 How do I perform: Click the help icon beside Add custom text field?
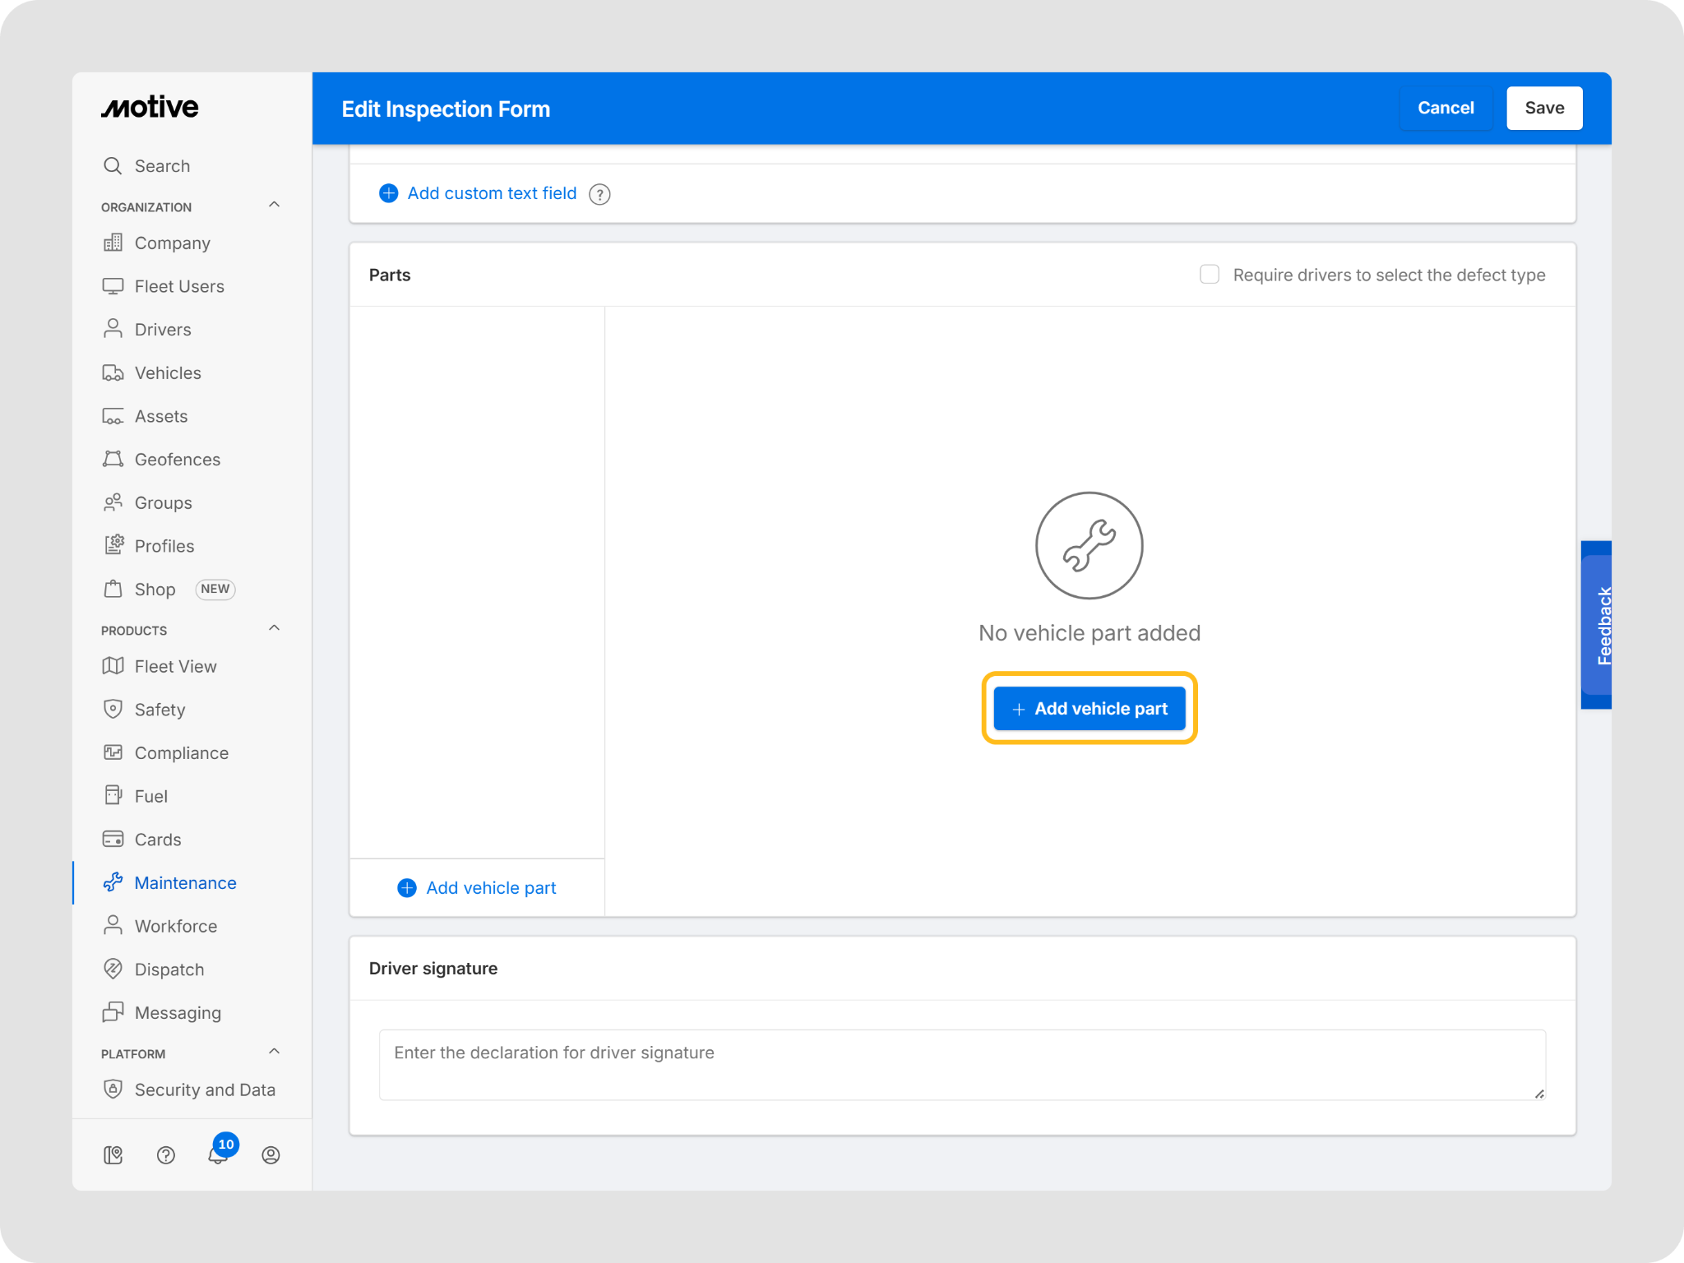(599, 194)
